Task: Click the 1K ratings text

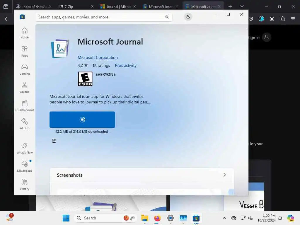Action: tap(101, 65)
